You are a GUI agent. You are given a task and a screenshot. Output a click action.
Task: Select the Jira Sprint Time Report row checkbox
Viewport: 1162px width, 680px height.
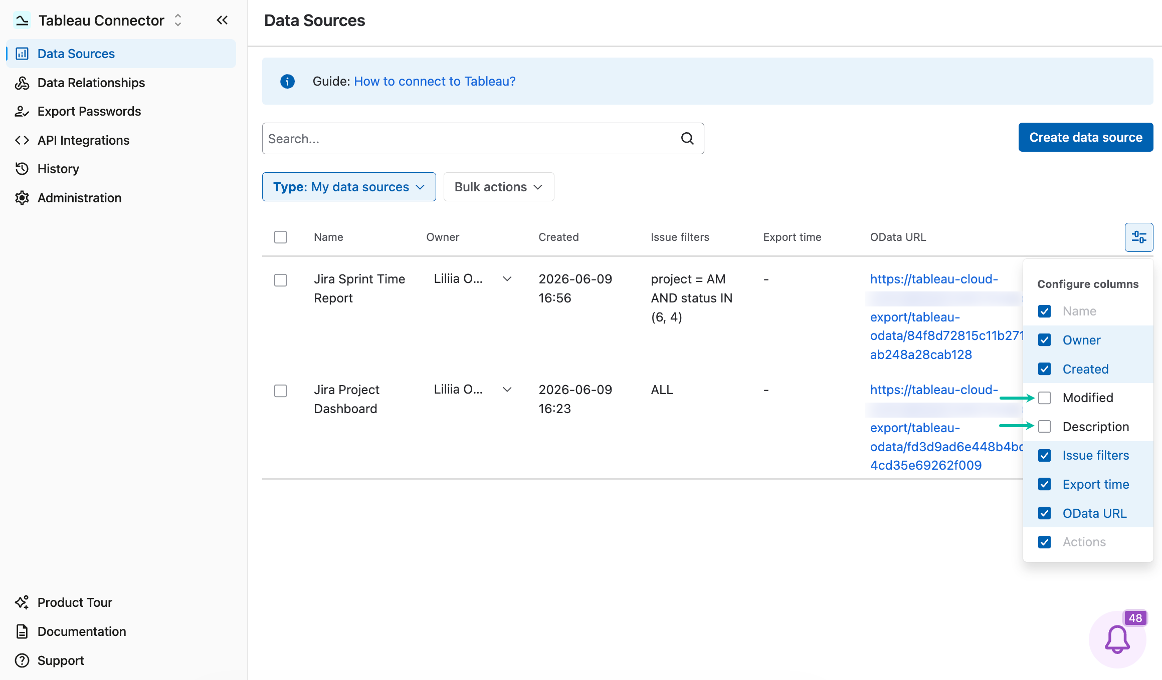pos(281,280)
